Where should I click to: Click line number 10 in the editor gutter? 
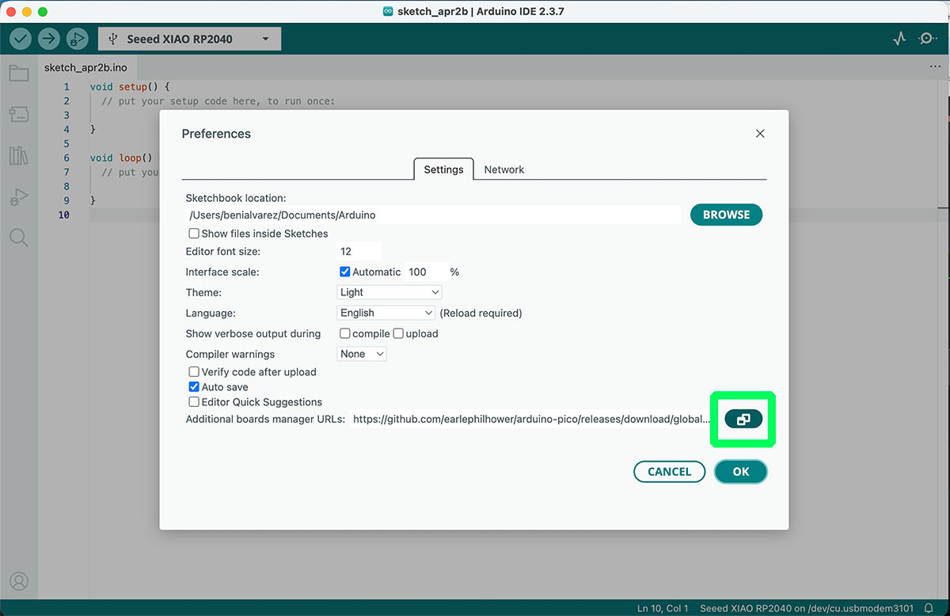click(63, 215)
